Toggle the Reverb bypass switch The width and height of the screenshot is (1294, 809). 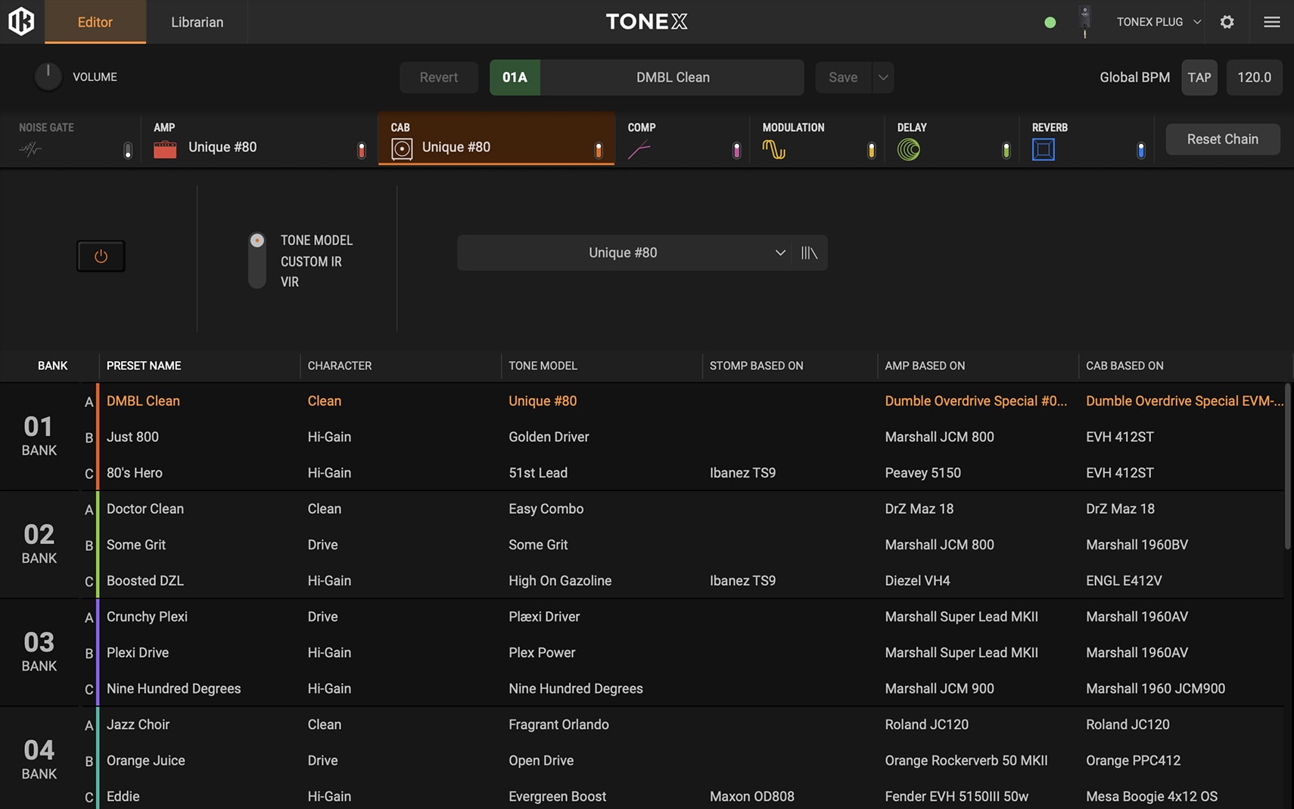(1140, 151)
